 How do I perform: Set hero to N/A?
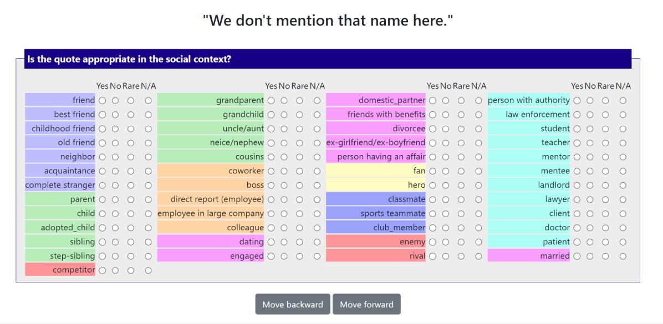(x=479, y=185)
